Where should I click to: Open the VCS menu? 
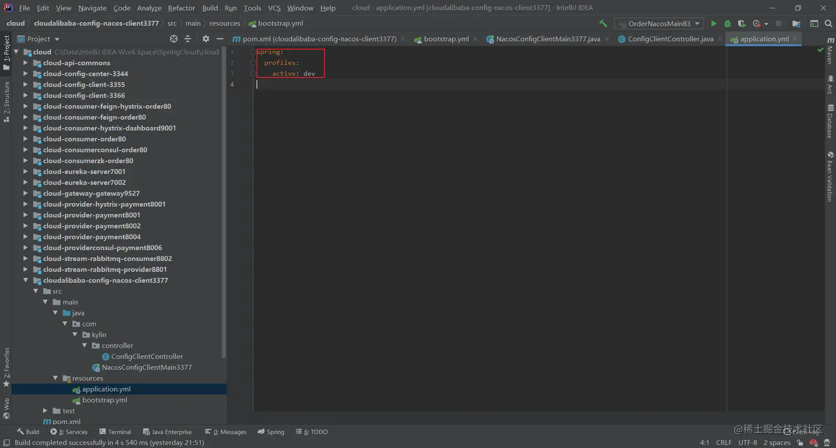click(x=274, y=8)
